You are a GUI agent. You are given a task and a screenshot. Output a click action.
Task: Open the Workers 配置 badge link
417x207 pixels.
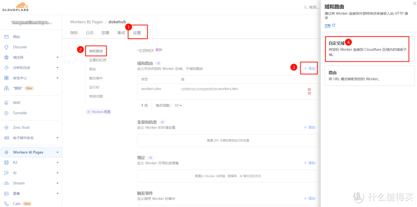[x=99, y=112]
